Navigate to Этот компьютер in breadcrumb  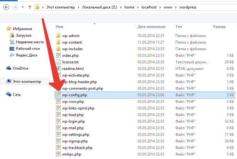(60, 7)
